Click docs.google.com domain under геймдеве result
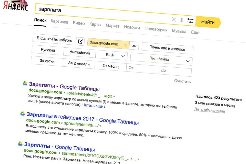This screenshot has height=164, width=246. coord(43,121)
